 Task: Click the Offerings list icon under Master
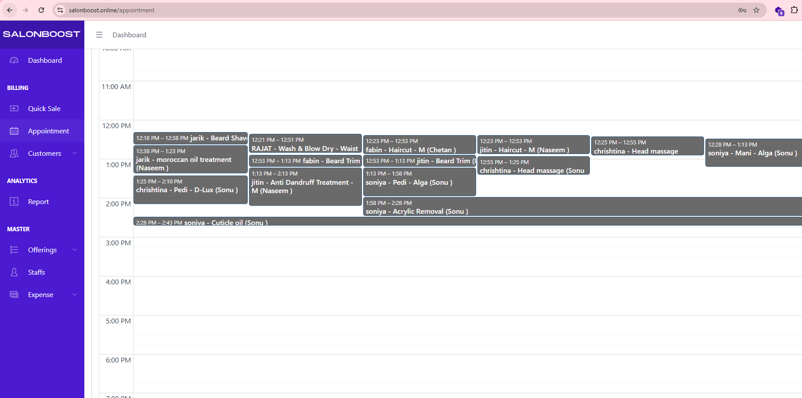[14, 250]
